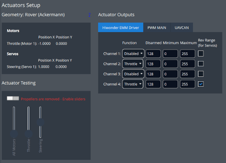The width and height of the screenshot is (226, 163).
Task: Click the 'Motors' section label
Action: [x=13, y=31]
